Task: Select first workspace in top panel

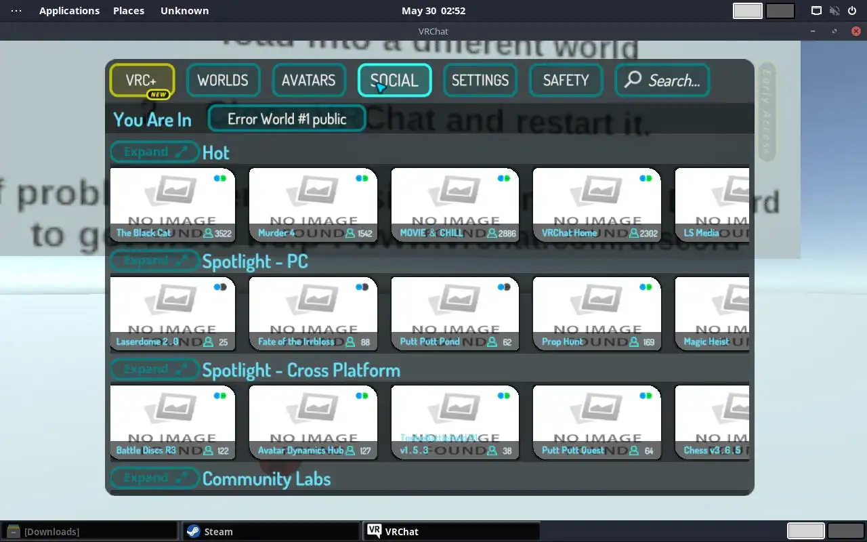Action: [x=748, y=11]
